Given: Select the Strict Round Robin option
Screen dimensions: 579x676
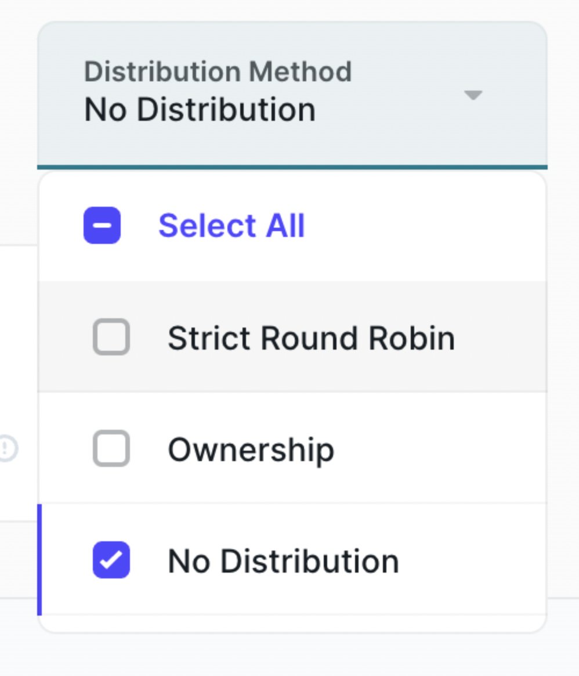Looking at the screenshot, I should tap(311, 338).
